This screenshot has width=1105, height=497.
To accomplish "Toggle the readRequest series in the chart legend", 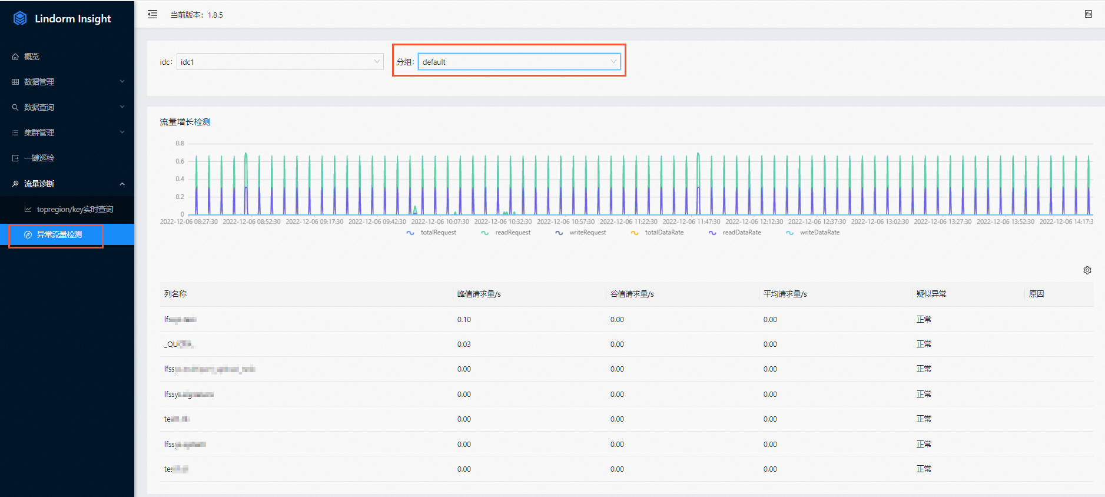I will pyautogui.click(x=505, y=233).
